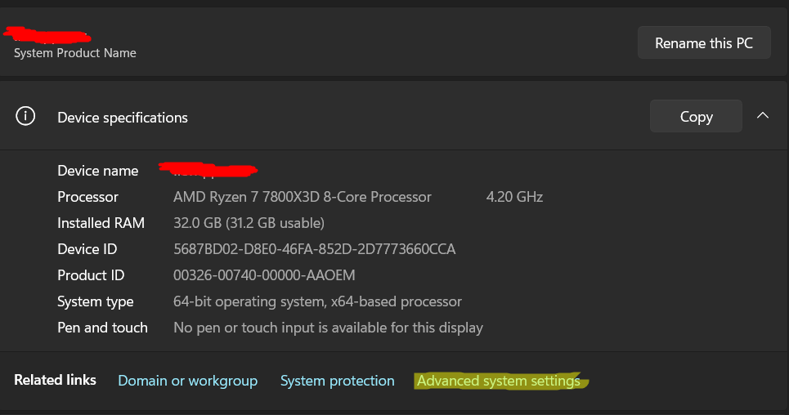Copy the device specifications

click(696, 117)
